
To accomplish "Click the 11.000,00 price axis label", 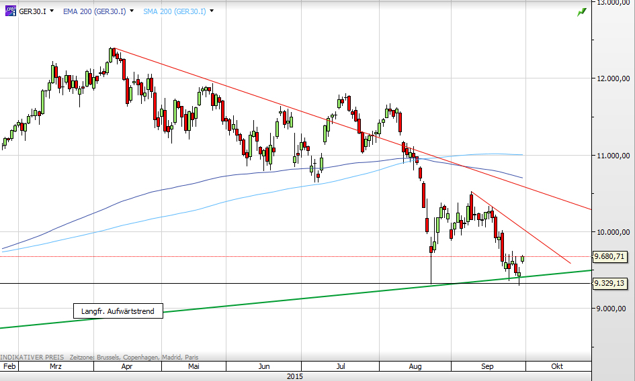I will [x=613, y=156].
